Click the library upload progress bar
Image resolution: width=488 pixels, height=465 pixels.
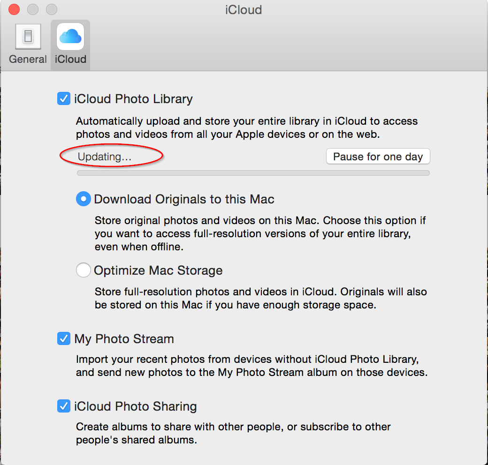point(253,173)
